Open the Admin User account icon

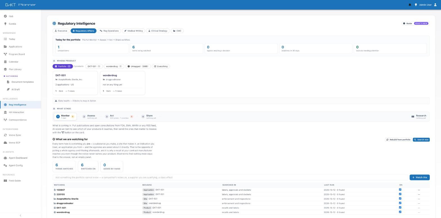[435, 5]
